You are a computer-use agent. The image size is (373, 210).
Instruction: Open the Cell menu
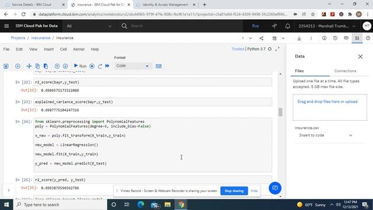pyautogui.click(x=64, y=49)
